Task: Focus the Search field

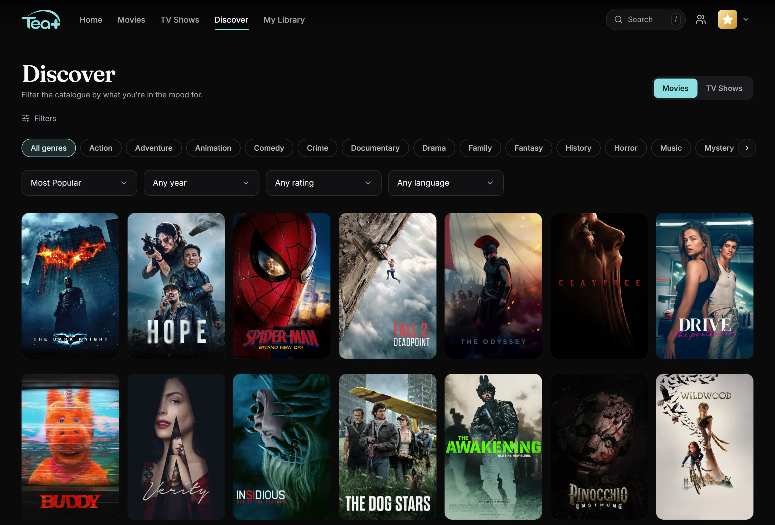Action: [645, 19]
